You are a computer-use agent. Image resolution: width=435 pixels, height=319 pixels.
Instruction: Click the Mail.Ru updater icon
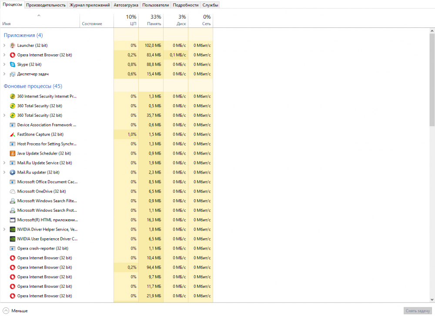(13, 172)
